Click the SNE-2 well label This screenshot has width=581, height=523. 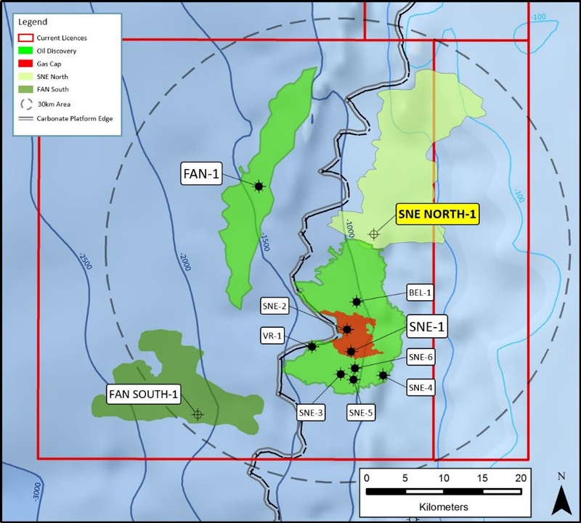tap(275, 306)
